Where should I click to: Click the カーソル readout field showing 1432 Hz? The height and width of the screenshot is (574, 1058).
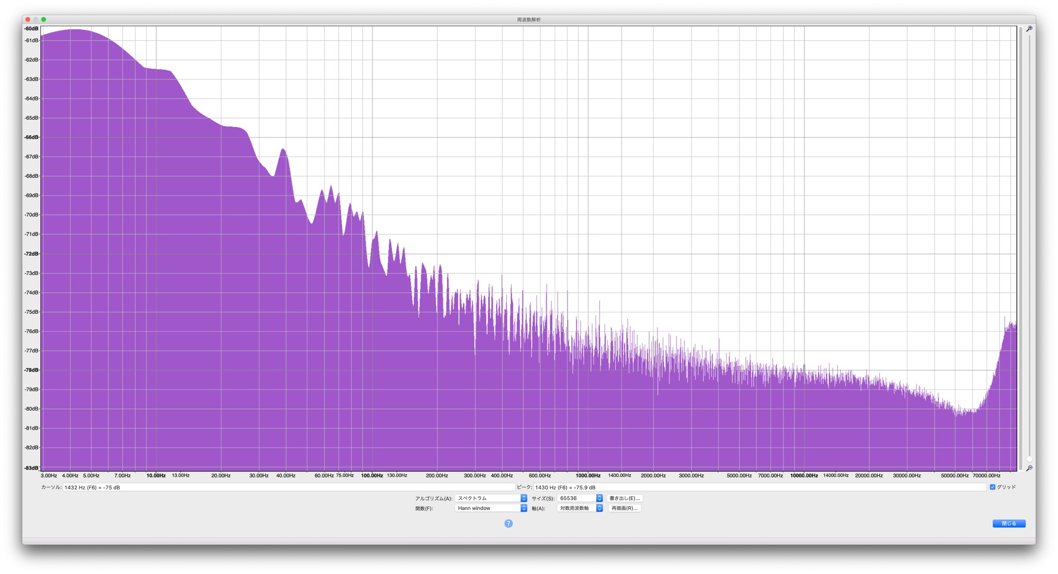click(289, 487)
